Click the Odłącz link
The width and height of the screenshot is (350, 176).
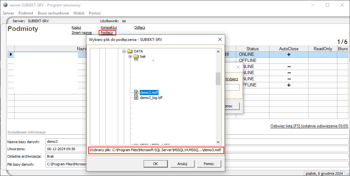pyautogui.click(x=140, y=27)
